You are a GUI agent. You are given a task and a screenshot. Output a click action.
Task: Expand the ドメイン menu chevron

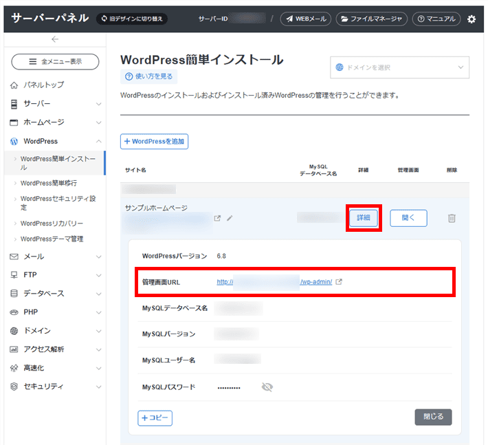coord(99,331)
